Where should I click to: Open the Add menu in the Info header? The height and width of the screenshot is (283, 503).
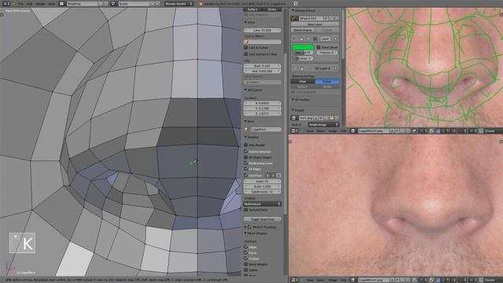(x=30, y=4)
